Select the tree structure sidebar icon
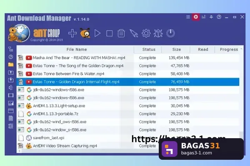 (x=11, y=49)
